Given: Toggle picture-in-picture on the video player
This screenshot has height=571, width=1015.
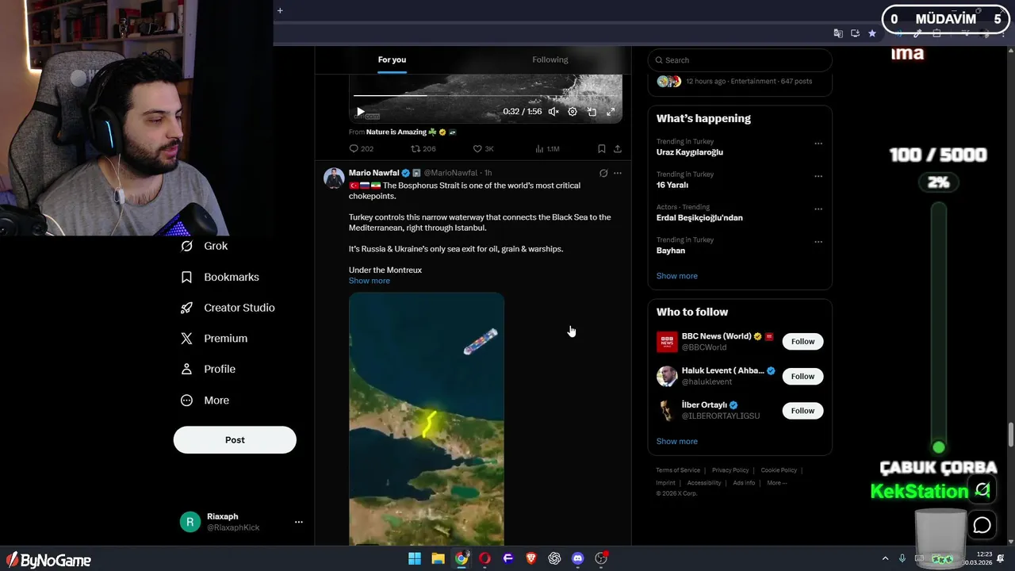Looking at the screenshot, I should pyautogui.click(x=592, y=112).
